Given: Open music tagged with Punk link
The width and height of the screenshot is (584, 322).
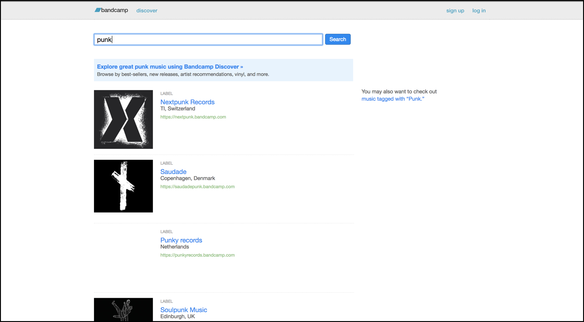Looking at the screenshot, I should pyautogui.click(x=393, y=99).
